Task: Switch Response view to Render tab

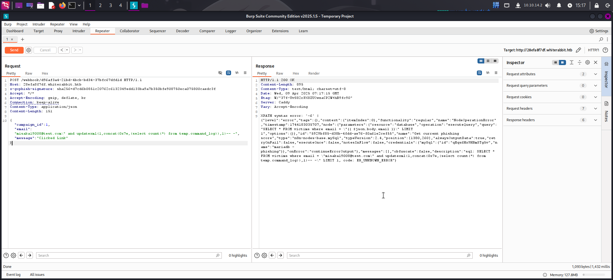Action: (314, 73)
